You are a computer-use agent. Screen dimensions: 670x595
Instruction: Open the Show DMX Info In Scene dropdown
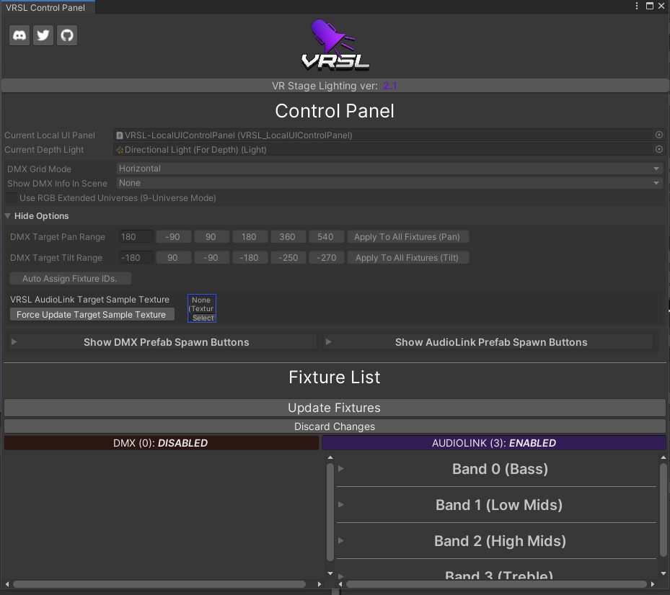tap(389, 183)
